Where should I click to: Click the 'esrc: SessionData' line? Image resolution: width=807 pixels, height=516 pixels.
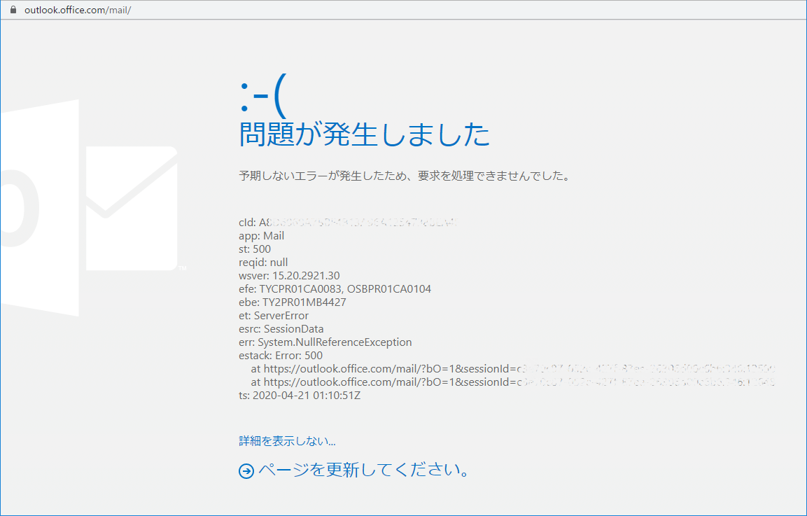pos(281,329)
